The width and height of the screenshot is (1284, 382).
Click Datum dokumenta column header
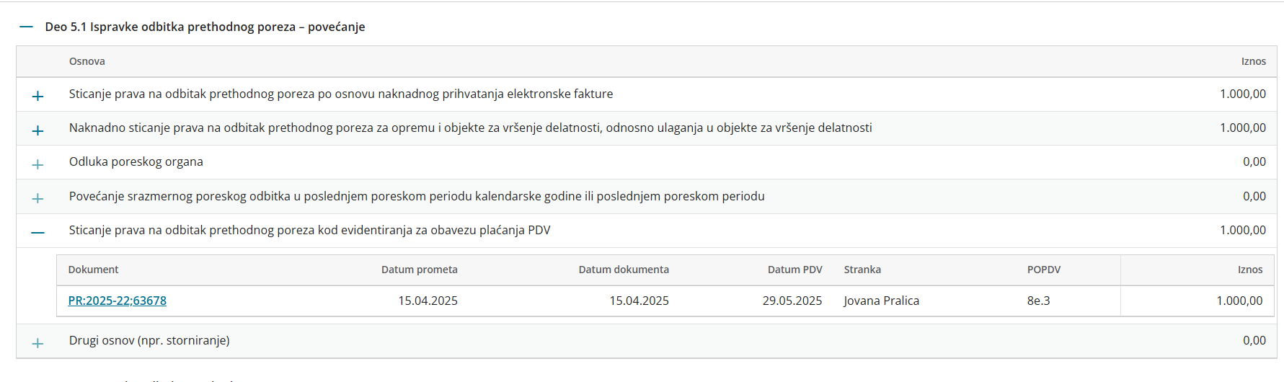[x=623, y=270]
